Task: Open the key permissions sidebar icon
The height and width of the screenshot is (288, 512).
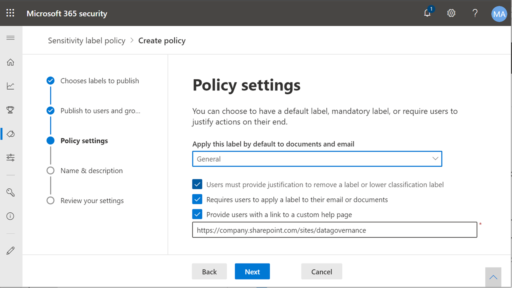Action: (x=11, y=192)
